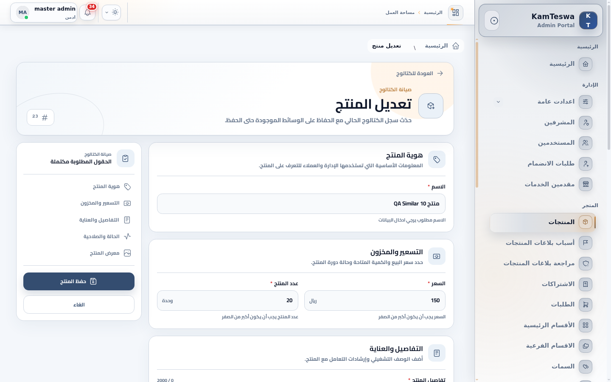This screenshot has width=611, height=382.
Task: Click the المستخدمين users icon
Action: click(586, 143)
